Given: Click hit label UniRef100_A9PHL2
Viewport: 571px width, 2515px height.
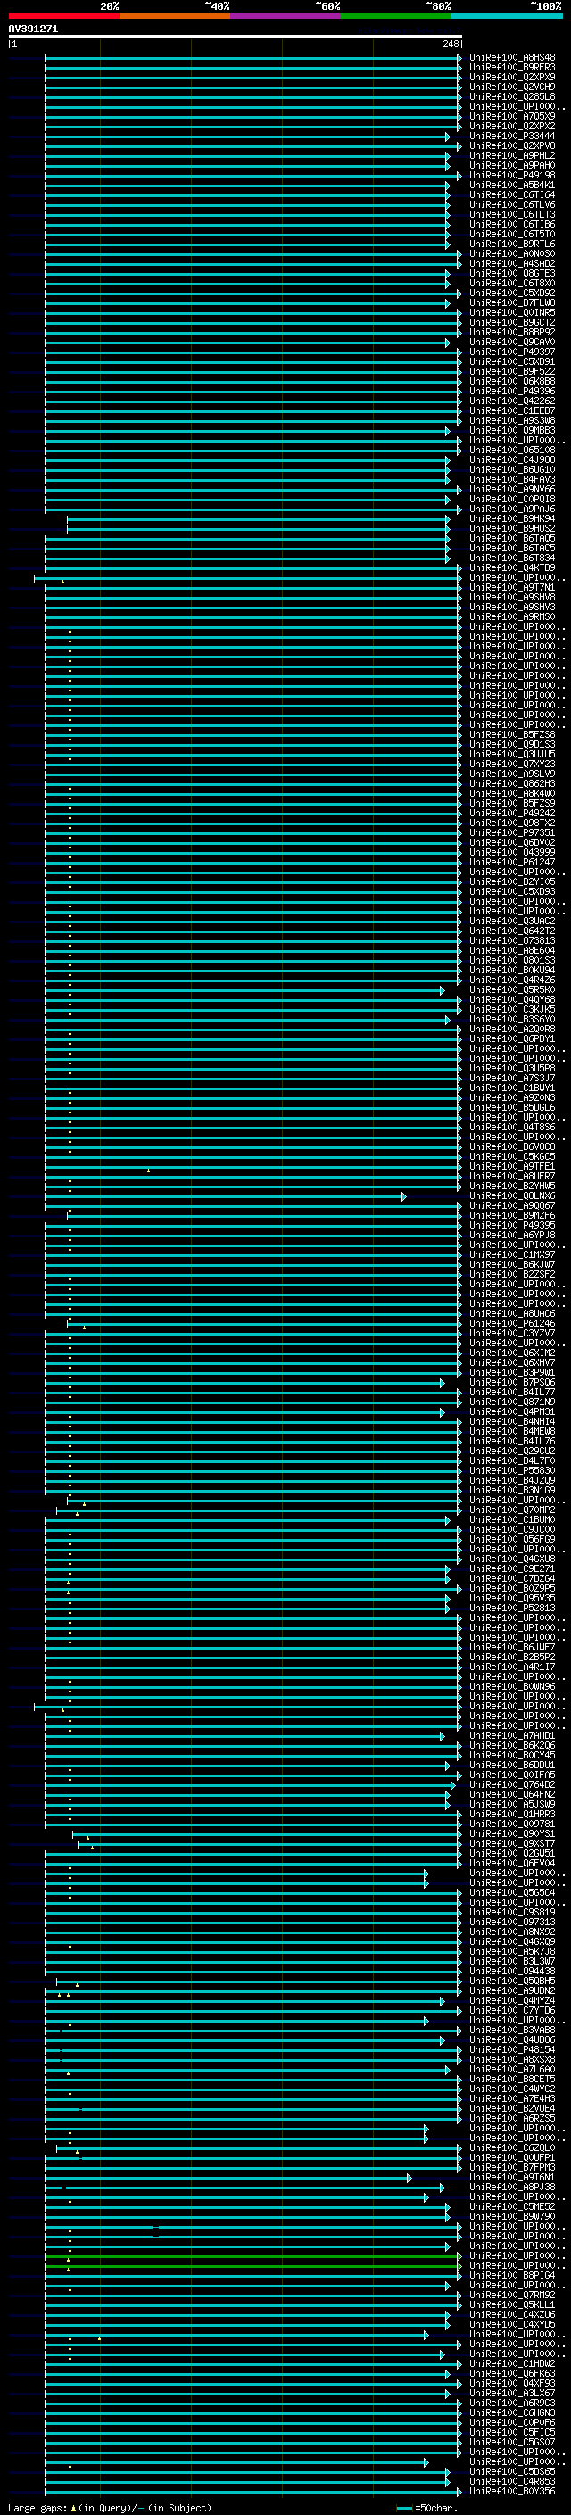Looking at the screenshot, I should [x=512, y=155].
